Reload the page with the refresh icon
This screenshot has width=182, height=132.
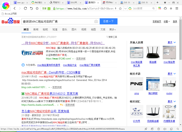click(25, 8)
